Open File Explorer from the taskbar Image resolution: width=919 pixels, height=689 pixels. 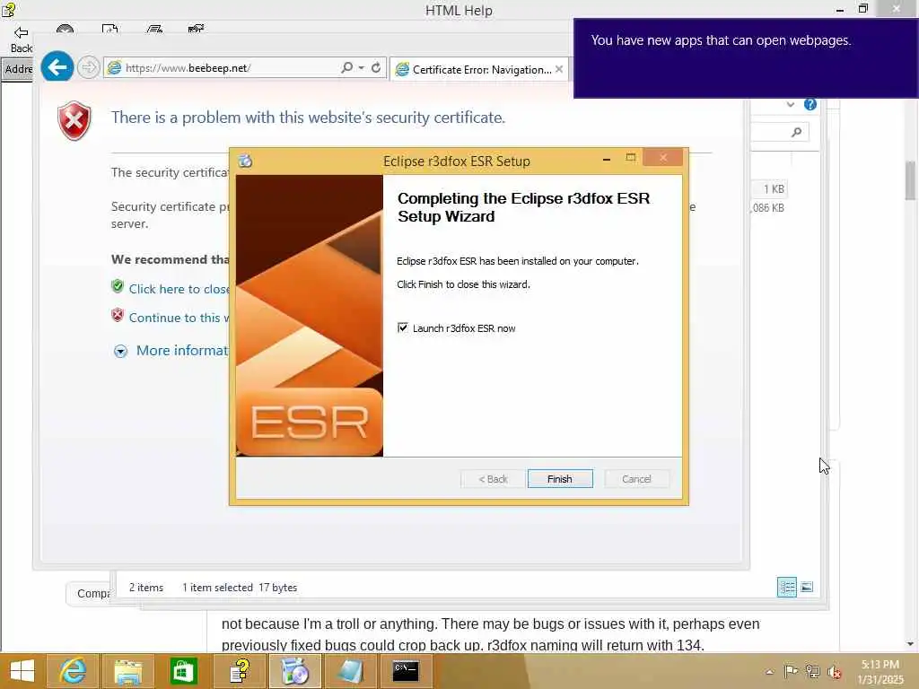128,671
